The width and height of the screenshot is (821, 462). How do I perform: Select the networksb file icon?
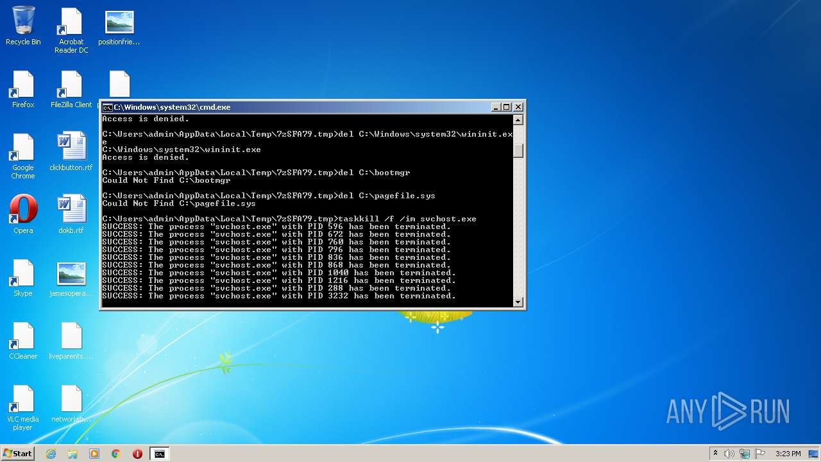71,404
